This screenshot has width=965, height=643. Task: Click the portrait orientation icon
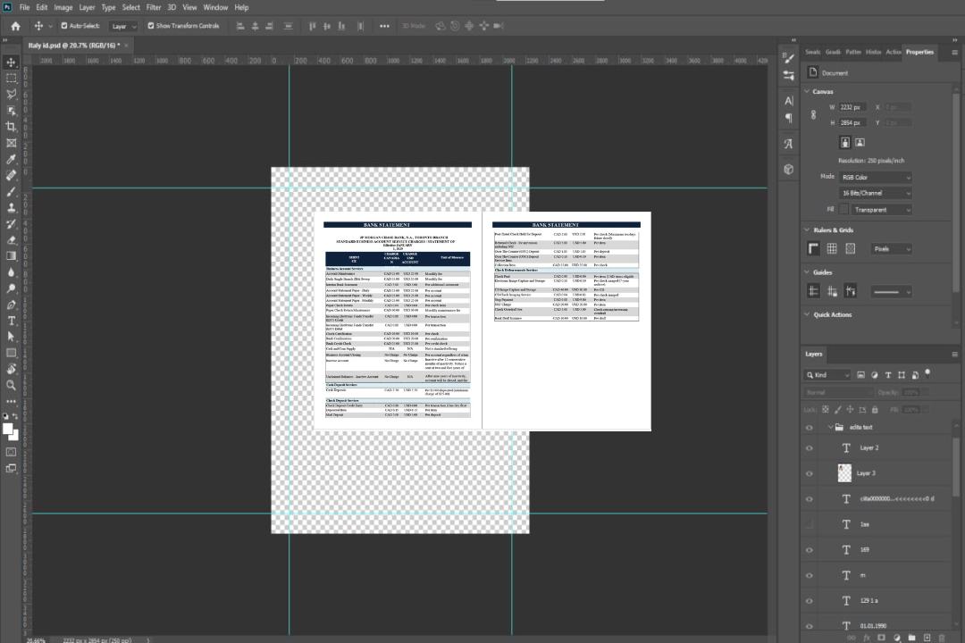click(845, 143)
